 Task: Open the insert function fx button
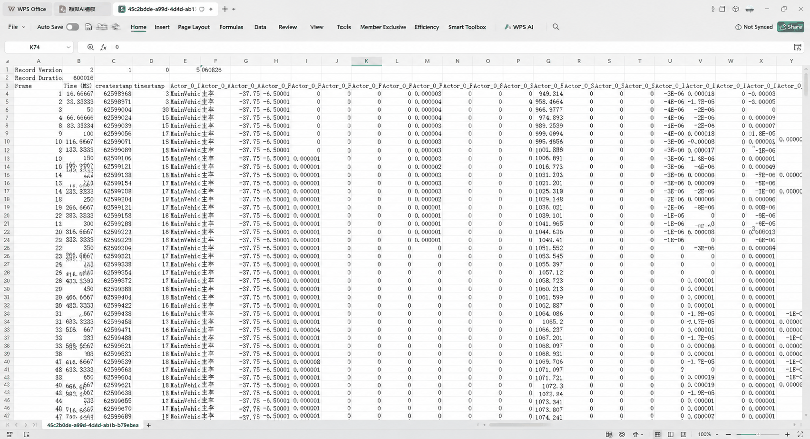click(103, 47)
